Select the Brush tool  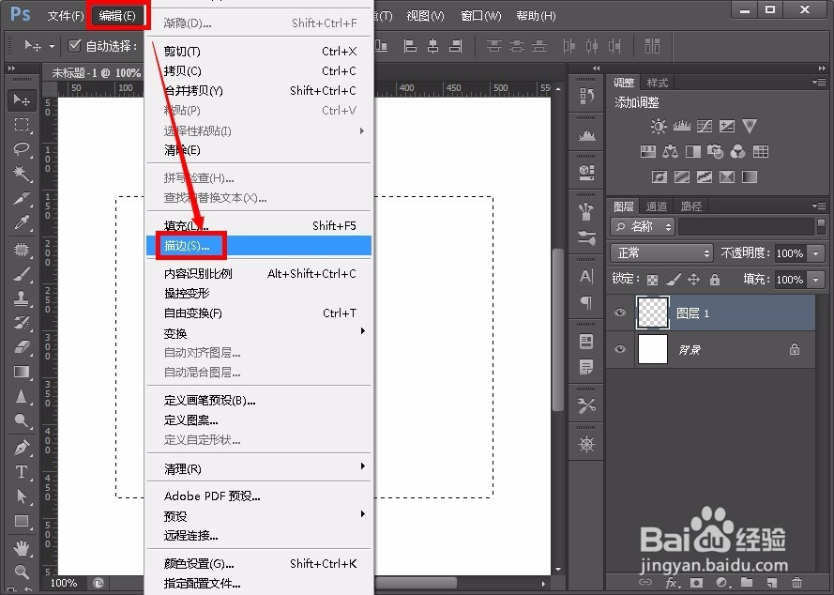pos(22,274)
